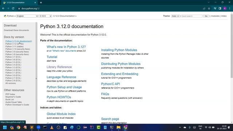Screen dimensions: 233x131
Task: Click the Python logo in the breadcrumb
Action: 5,16
